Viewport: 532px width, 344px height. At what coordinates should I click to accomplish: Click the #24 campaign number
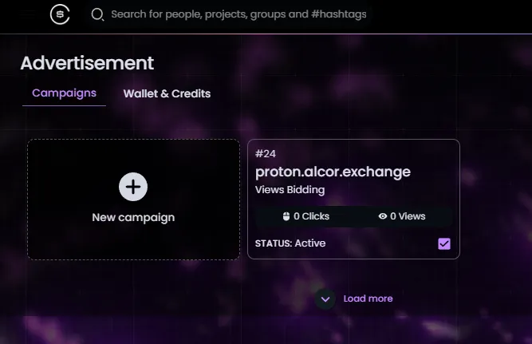click(266, 154)
